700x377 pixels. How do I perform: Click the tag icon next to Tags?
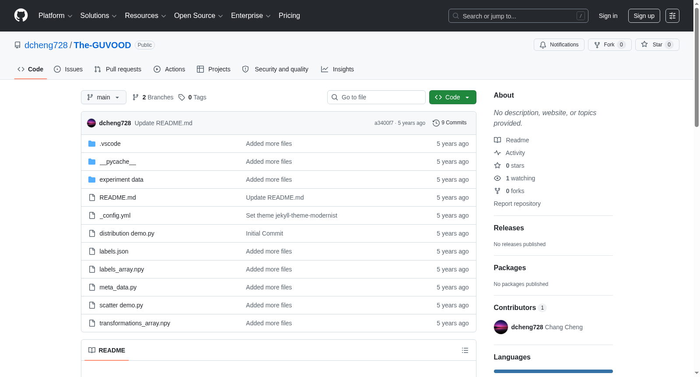(182, 97)
